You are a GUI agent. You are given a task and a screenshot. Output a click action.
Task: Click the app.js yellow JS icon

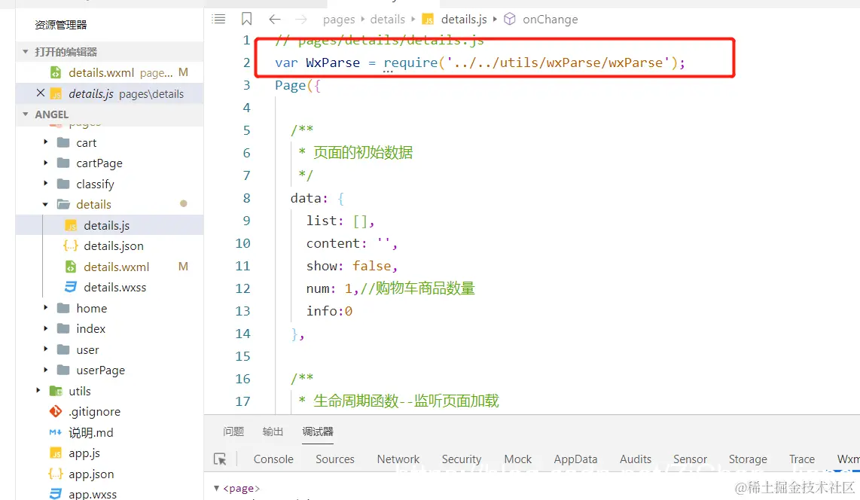click(x=56, y=453)
